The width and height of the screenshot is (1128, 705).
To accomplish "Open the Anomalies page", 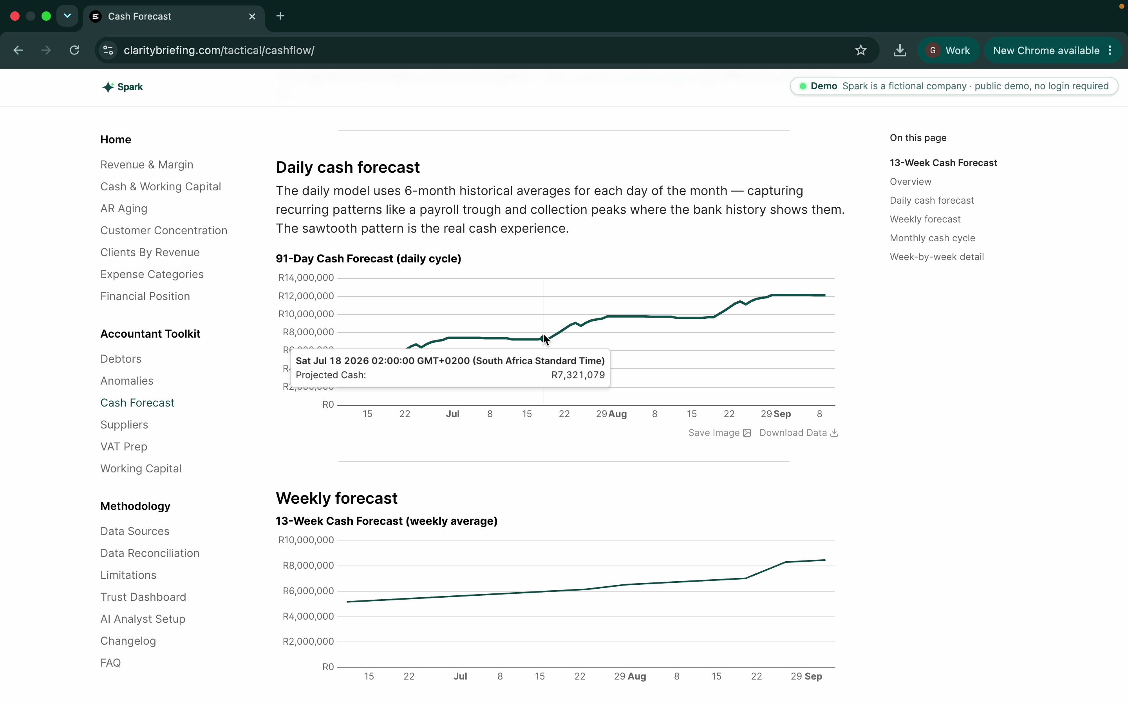I will coord(127,380).
